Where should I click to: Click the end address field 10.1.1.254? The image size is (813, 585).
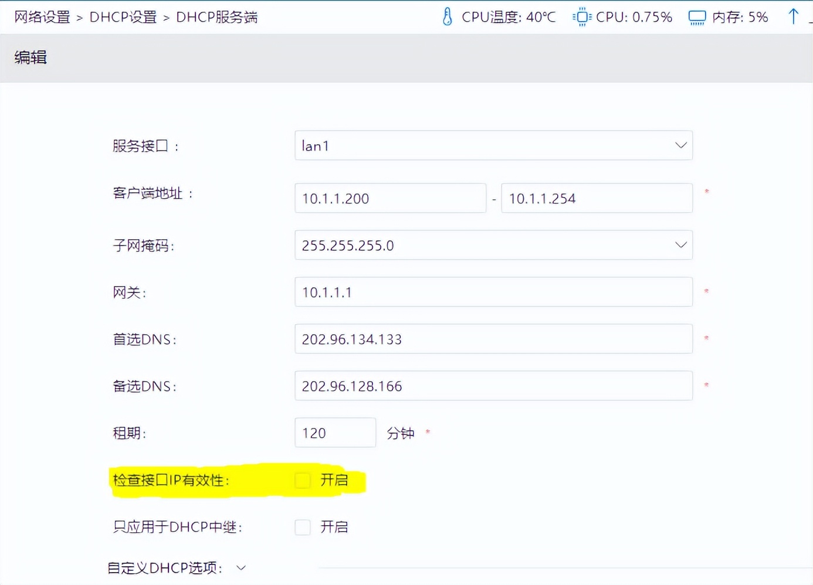[596, 198]
